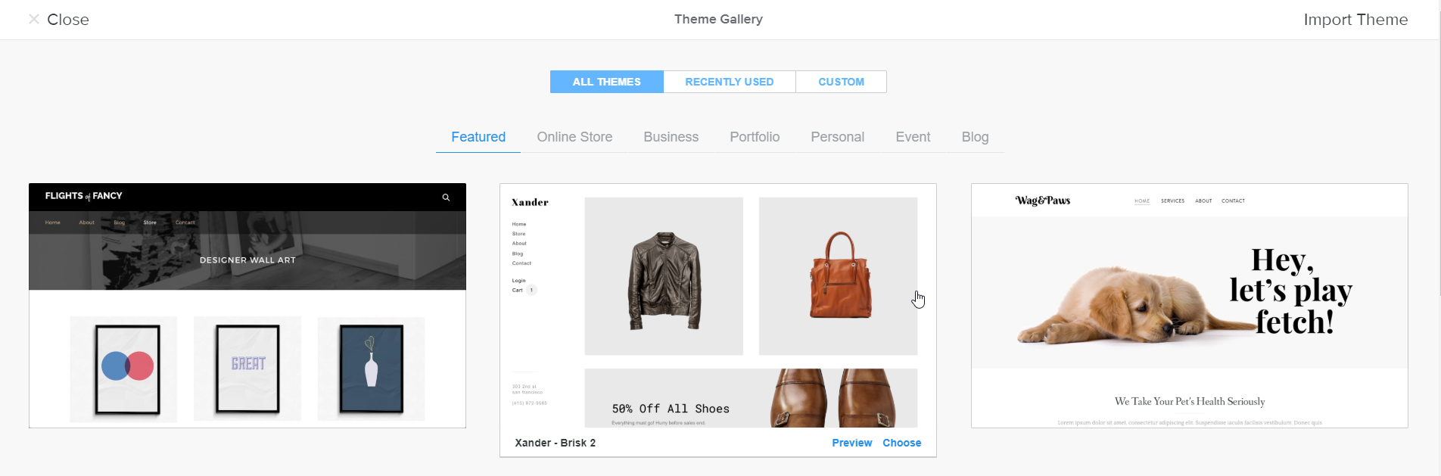Viewport: 1441px width, 476px height.
Task: Click the Close text button
Action: 68,20
